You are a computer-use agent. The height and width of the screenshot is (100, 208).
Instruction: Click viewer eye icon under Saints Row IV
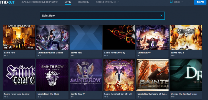coord(72,97)
